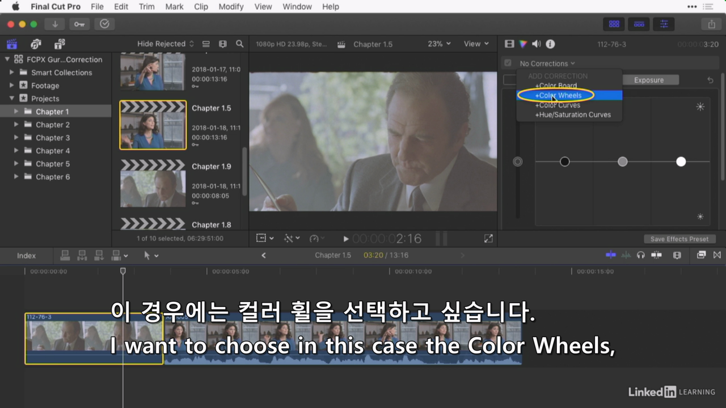726x408 pixels.
Task: Choose +Color Curves correction
Action: click(x=558, y=105)
